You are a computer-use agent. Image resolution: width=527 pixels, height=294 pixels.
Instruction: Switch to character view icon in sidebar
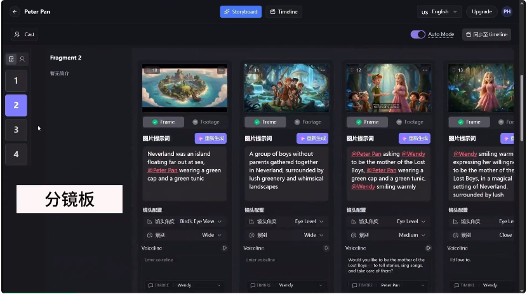[x=22, y=59]
